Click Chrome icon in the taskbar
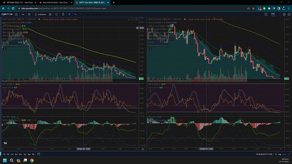This screenshot has width=292, height=164. 32,160
